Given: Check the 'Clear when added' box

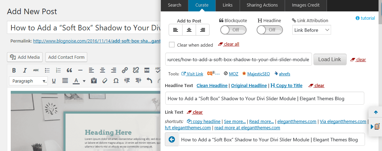Looking at the screenshot, I should pos(172,45).
